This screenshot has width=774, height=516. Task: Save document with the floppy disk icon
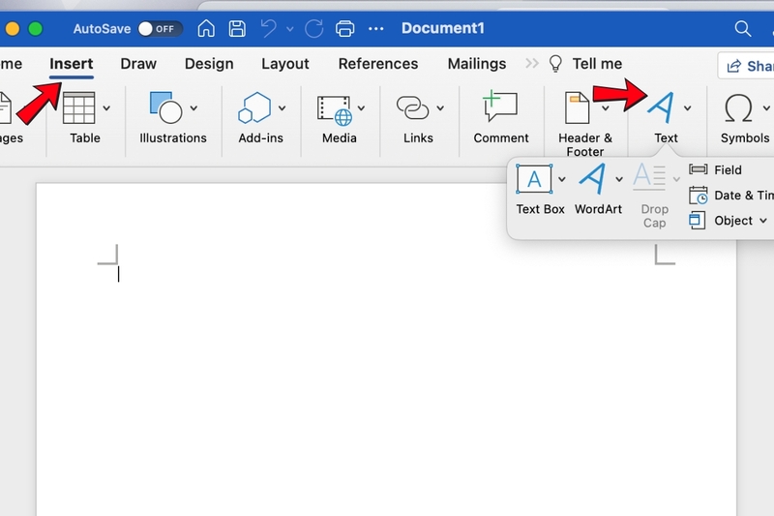point(237,28)
